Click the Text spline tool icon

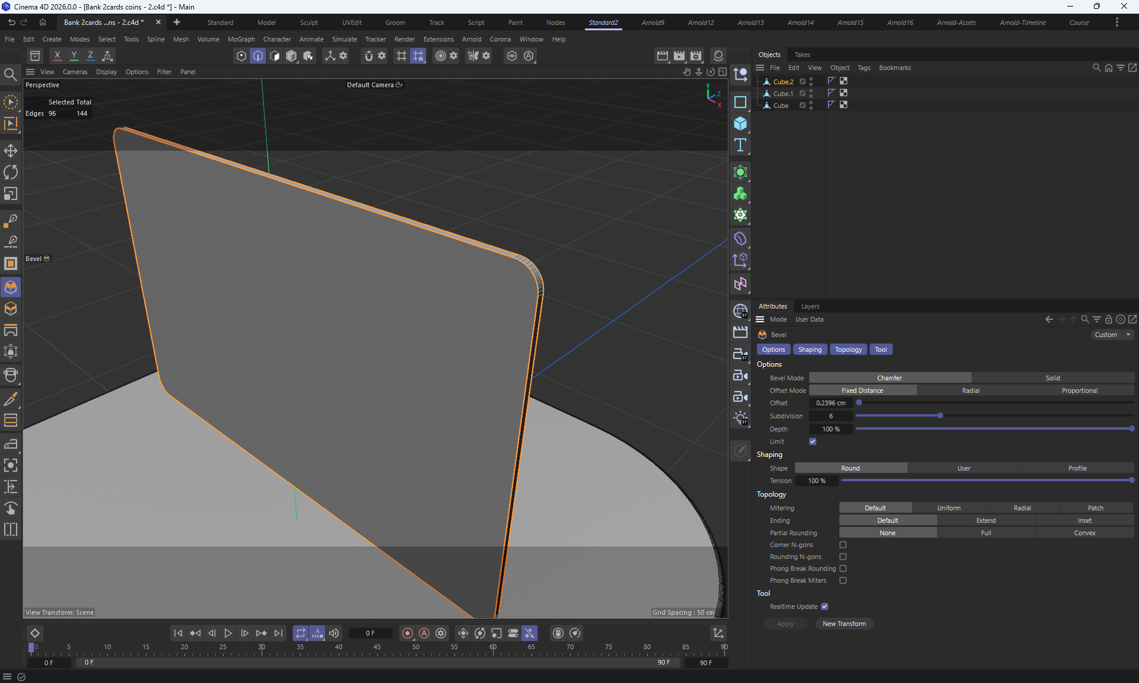click(740, 145)
